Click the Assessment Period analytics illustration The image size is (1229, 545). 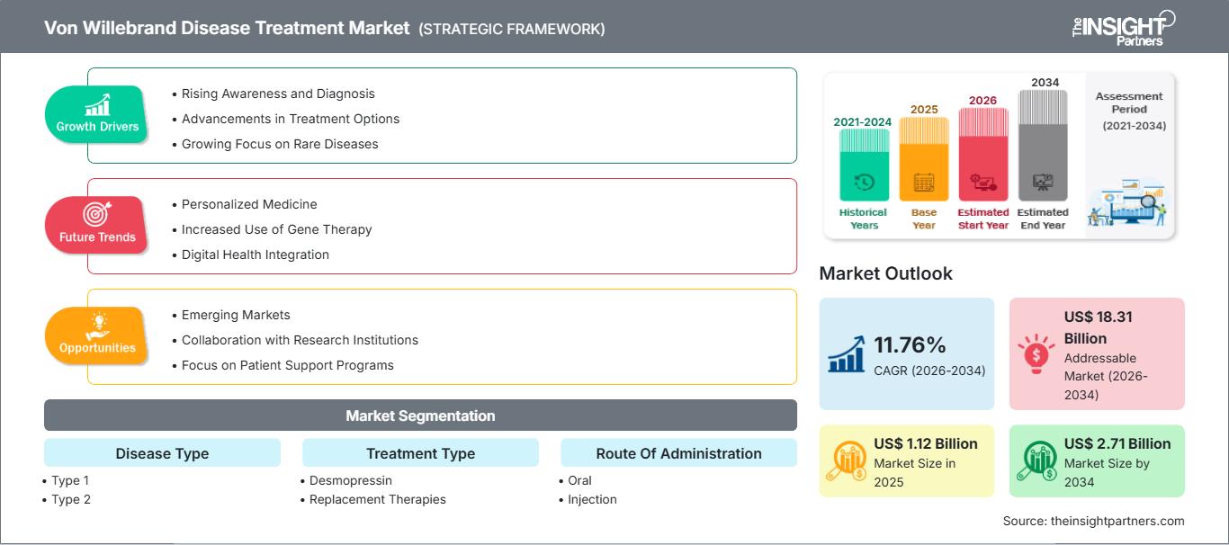[x=1128, y=202]
